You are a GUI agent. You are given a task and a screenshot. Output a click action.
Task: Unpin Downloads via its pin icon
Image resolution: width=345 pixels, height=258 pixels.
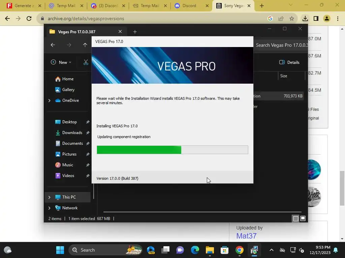pos(88,132)
